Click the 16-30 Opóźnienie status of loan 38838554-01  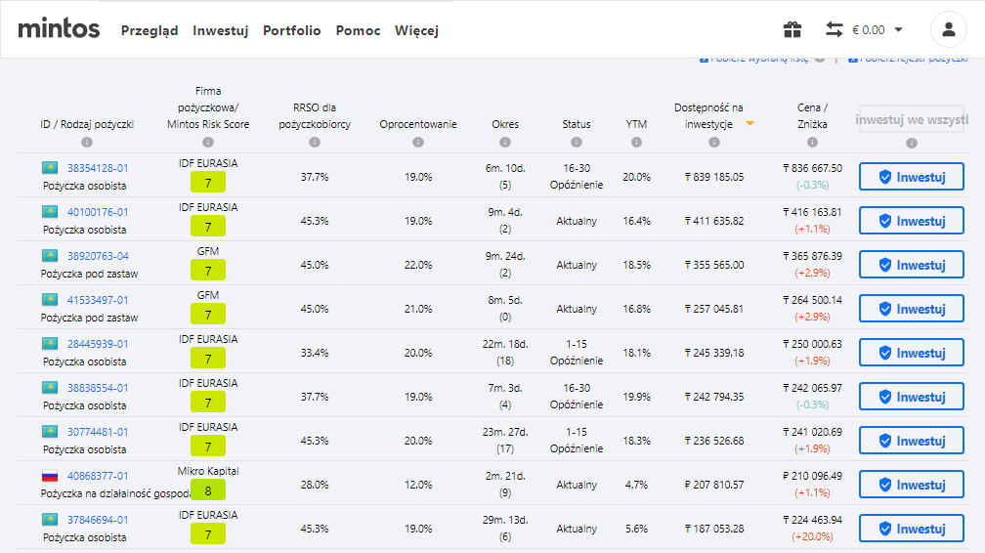(577, 396)
